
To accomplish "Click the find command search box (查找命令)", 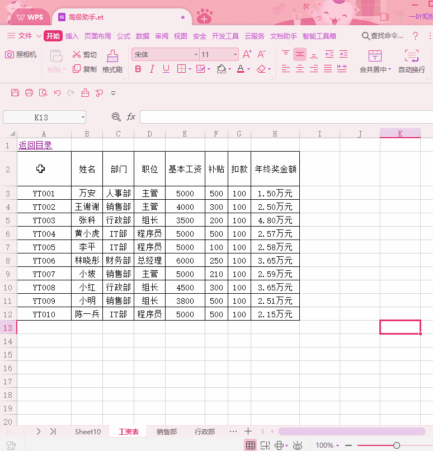I will coord(383,36).
